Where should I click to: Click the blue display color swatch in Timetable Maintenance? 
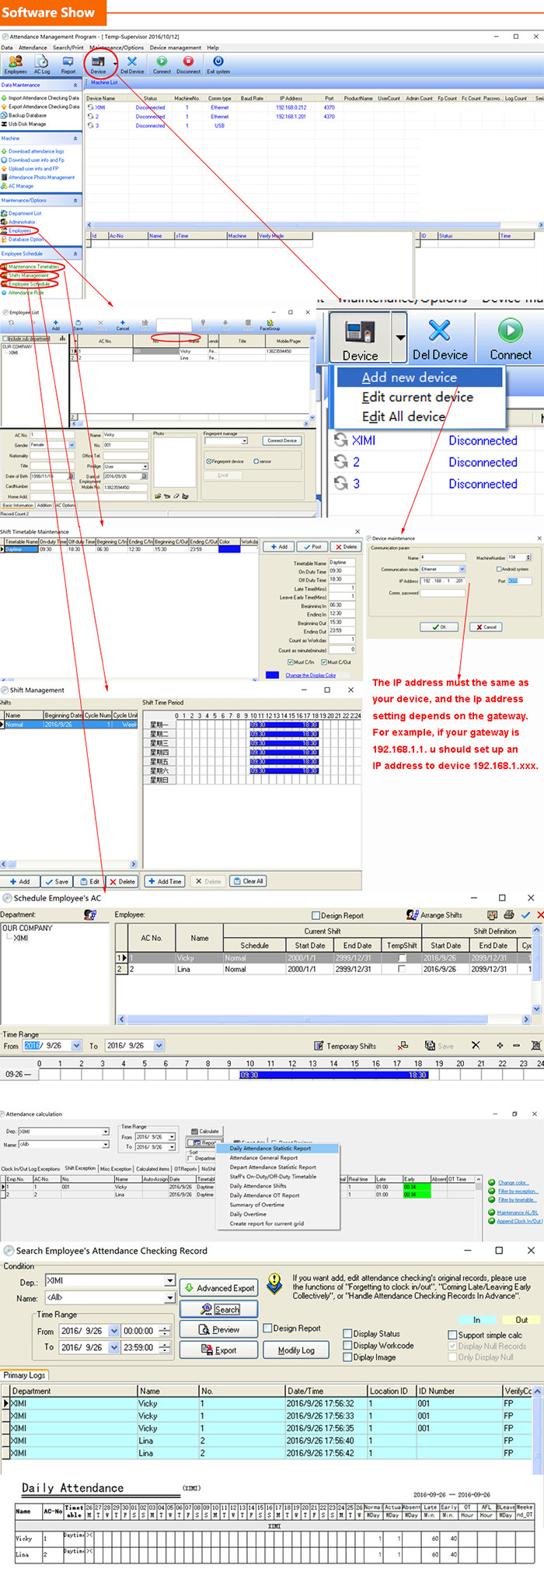point(272,675)
